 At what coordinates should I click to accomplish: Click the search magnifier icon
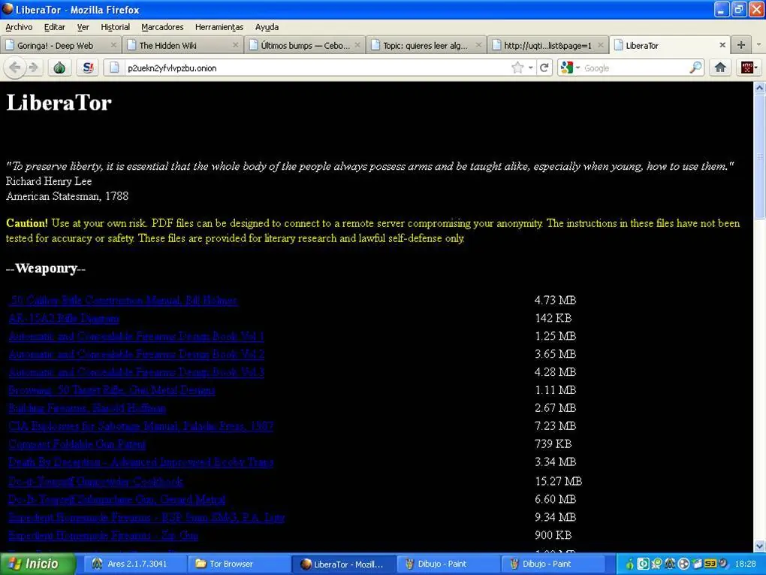click(695, 68)
